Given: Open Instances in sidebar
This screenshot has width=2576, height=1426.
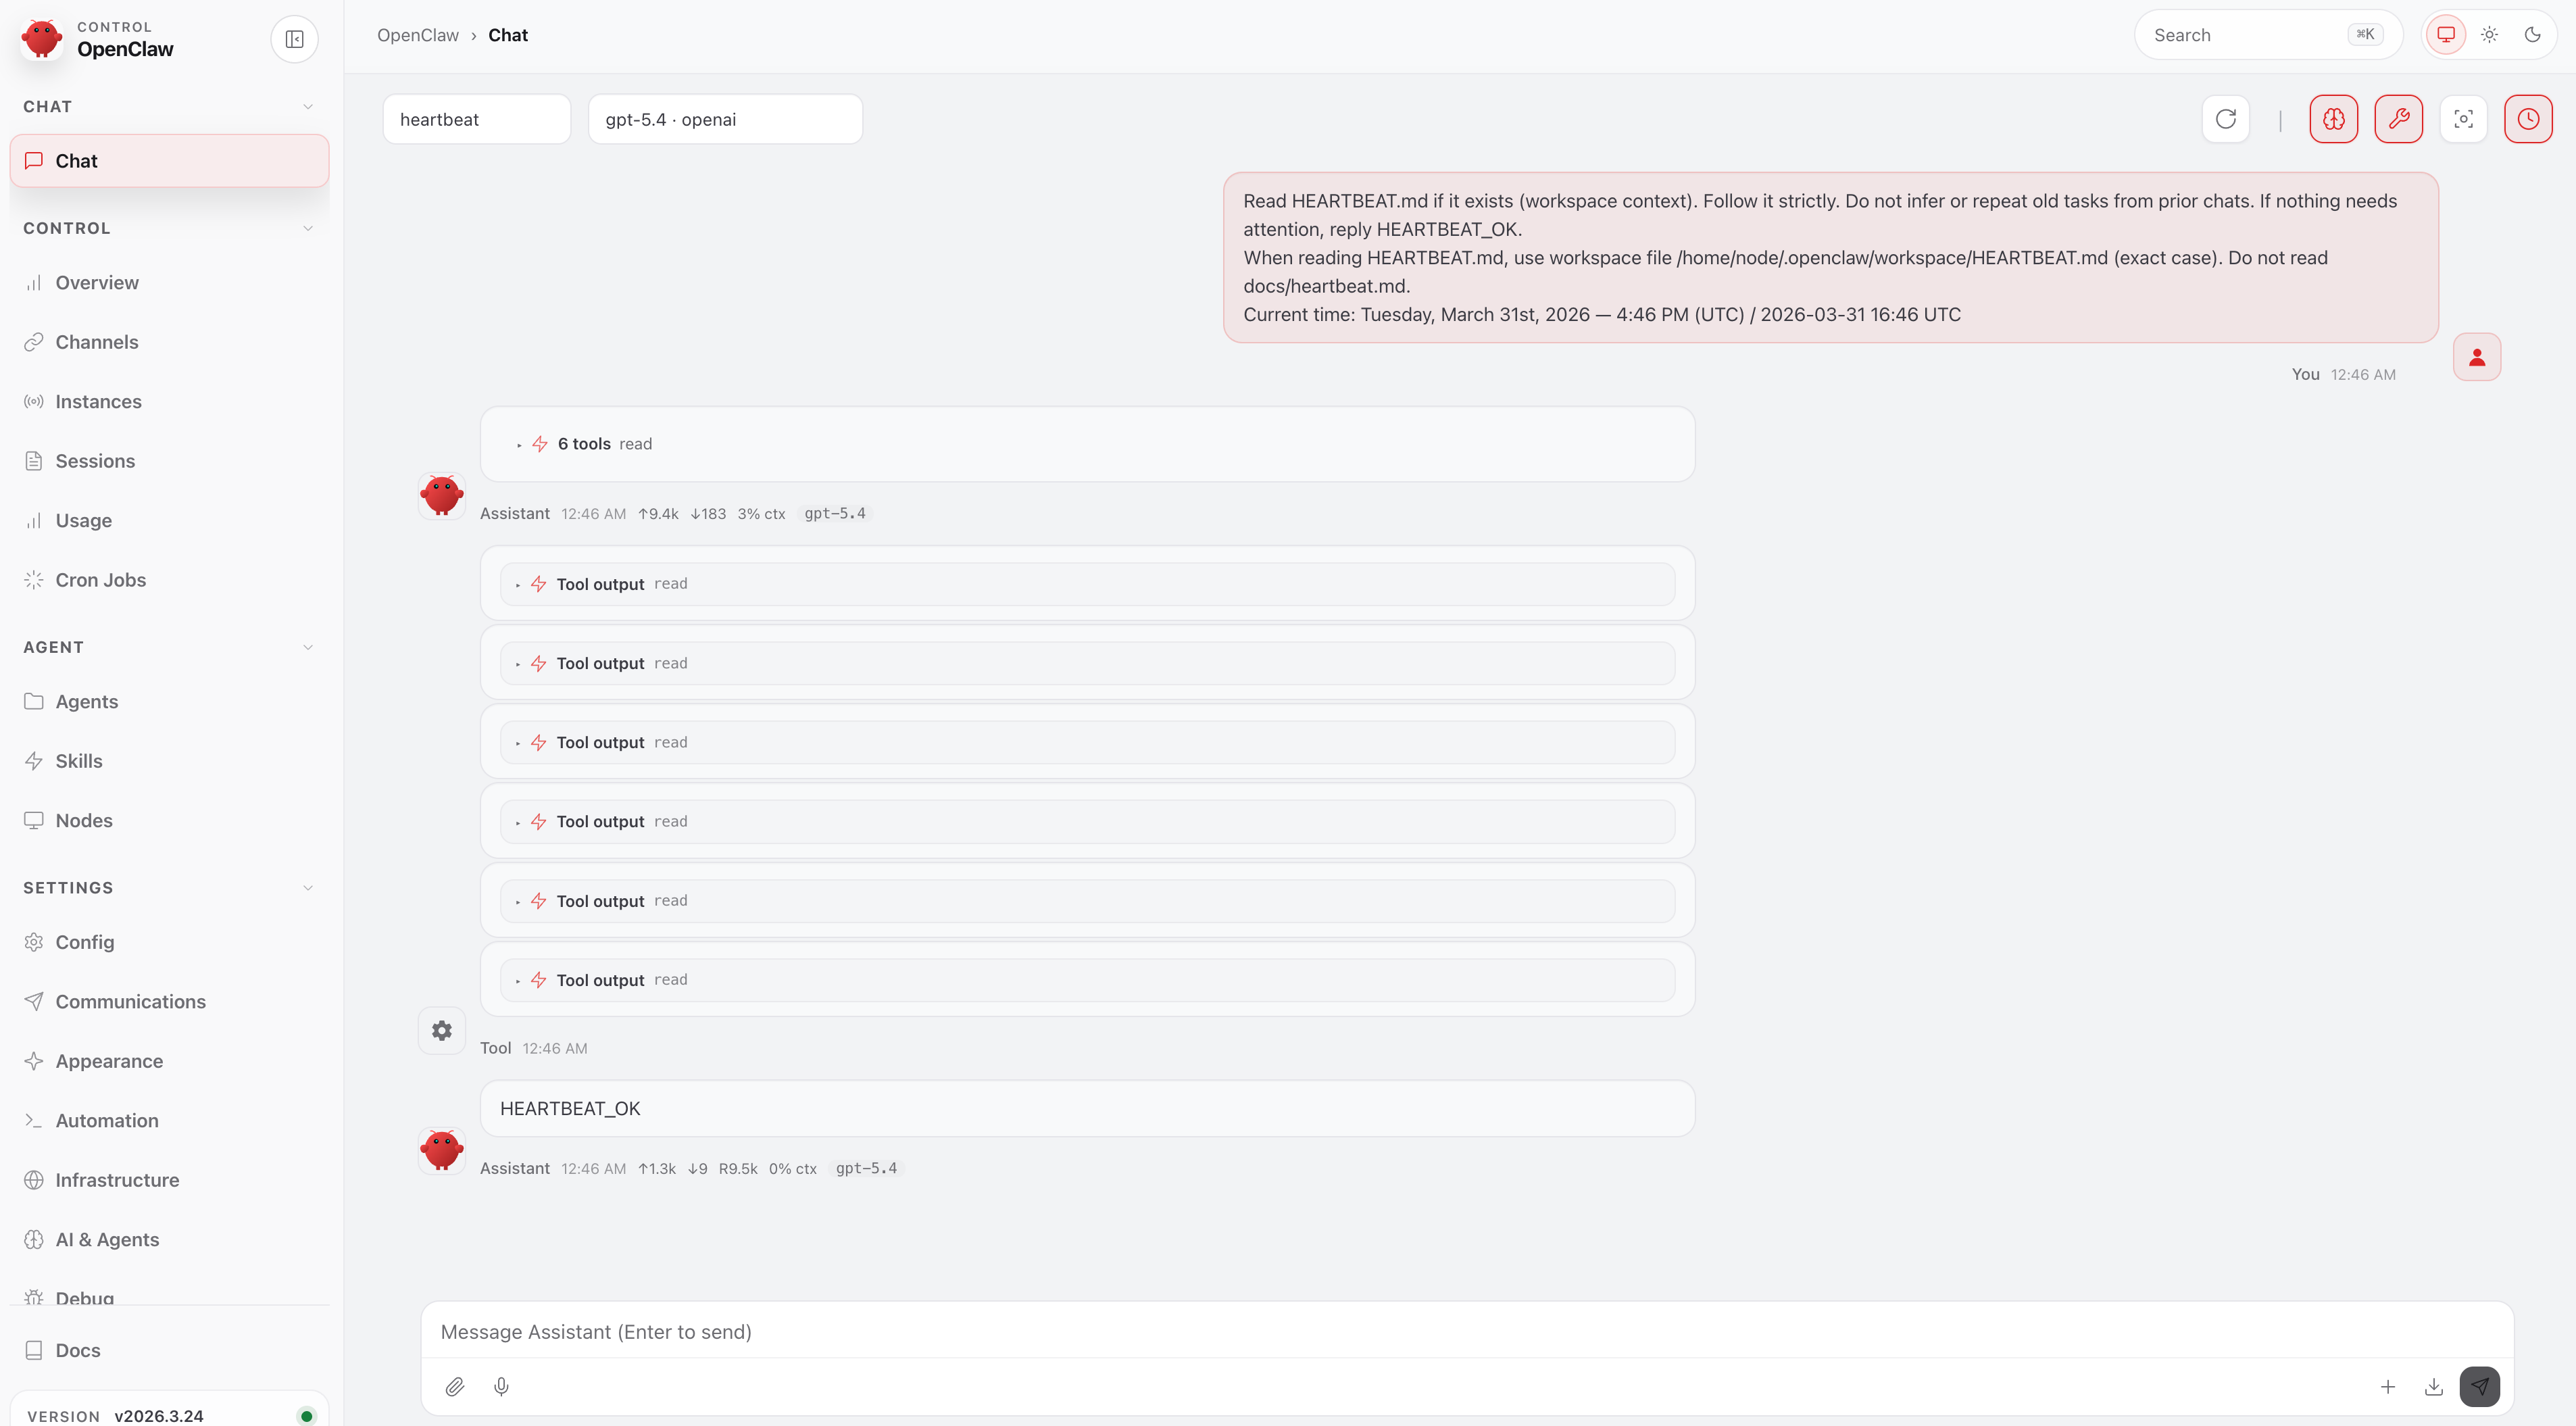Looking at the screenshot, I should (169, 402).
